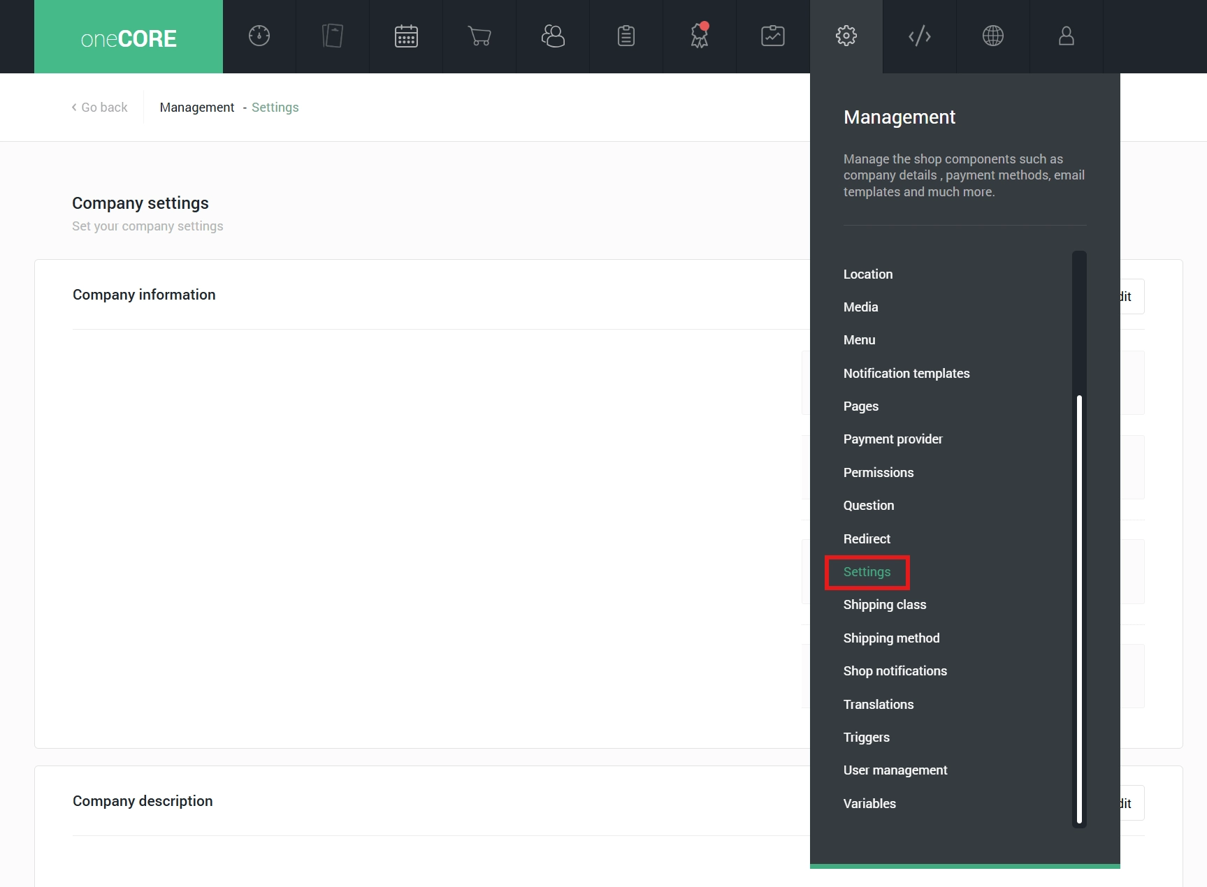Go back using the Go back link
The image size is (1207, 887).
(100, 108)
